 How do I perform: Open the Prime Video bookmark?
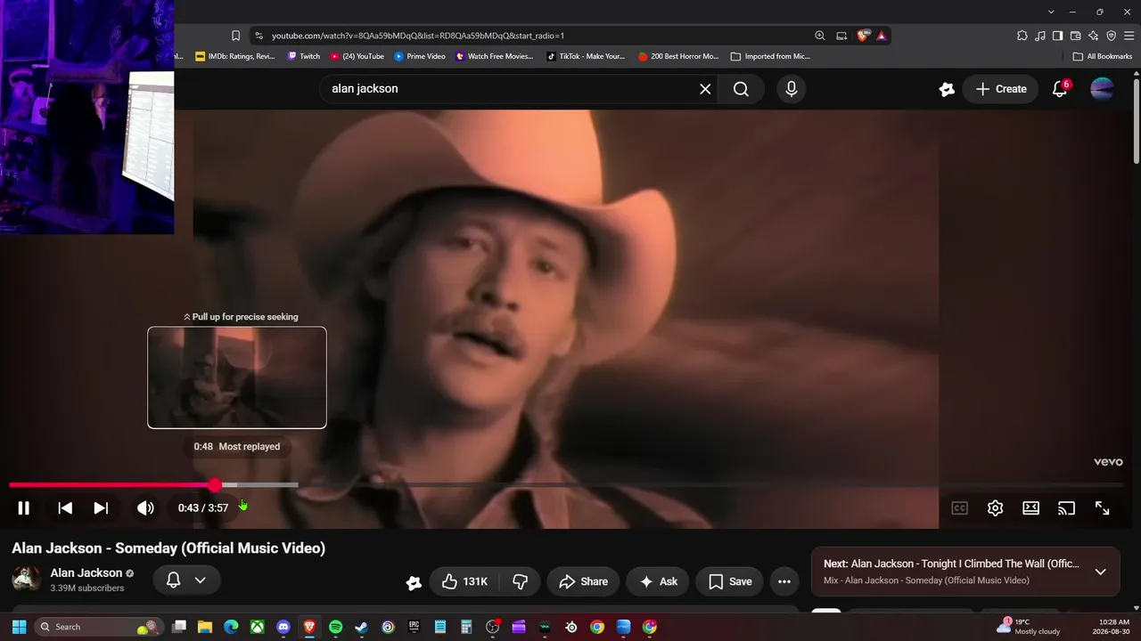[420, 56]
